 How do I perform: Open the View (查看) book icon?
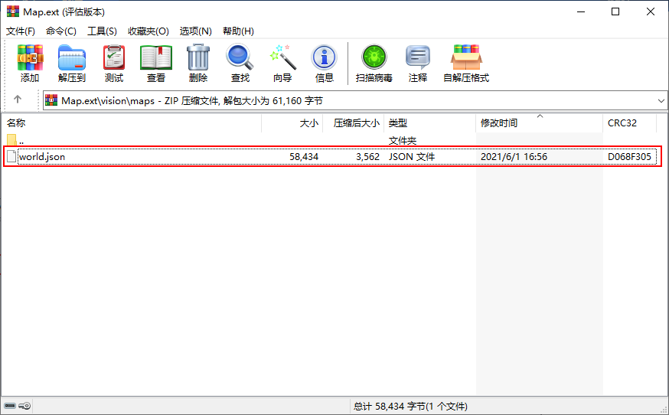155,57
